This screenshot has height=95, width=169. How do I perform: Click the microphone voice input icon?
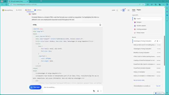(98, 91)
